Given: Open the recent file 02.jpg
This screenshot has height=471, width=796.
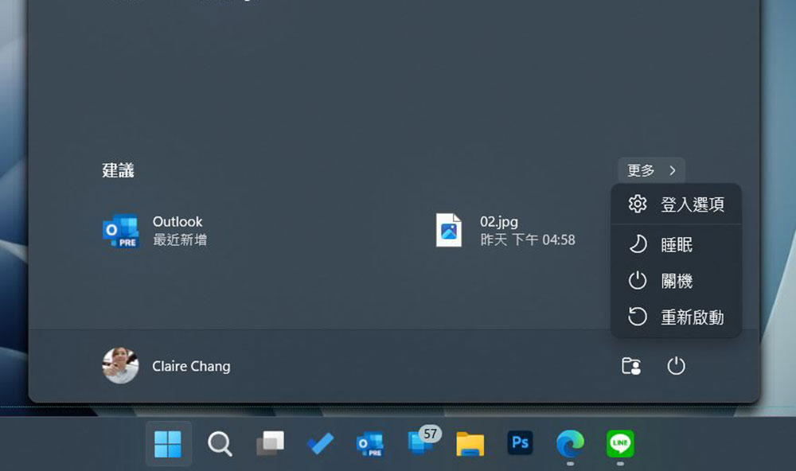Looking at the screenshot, I should pos(505,231).
